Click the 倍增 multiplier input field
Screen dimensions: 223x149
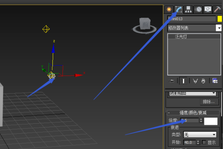click(189, 121)
